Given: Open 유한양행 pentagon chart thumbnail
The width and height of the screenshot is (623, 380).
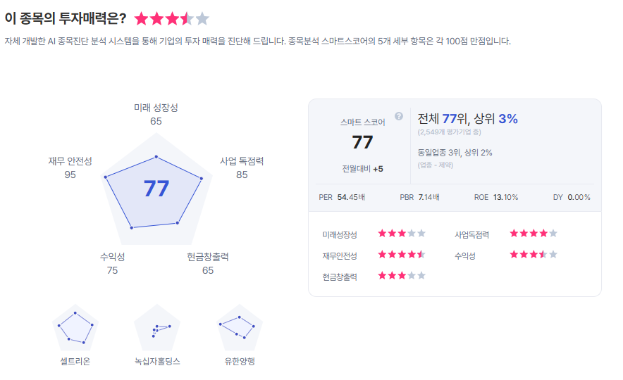Looking at the screenshot, I should coord(239,328).
